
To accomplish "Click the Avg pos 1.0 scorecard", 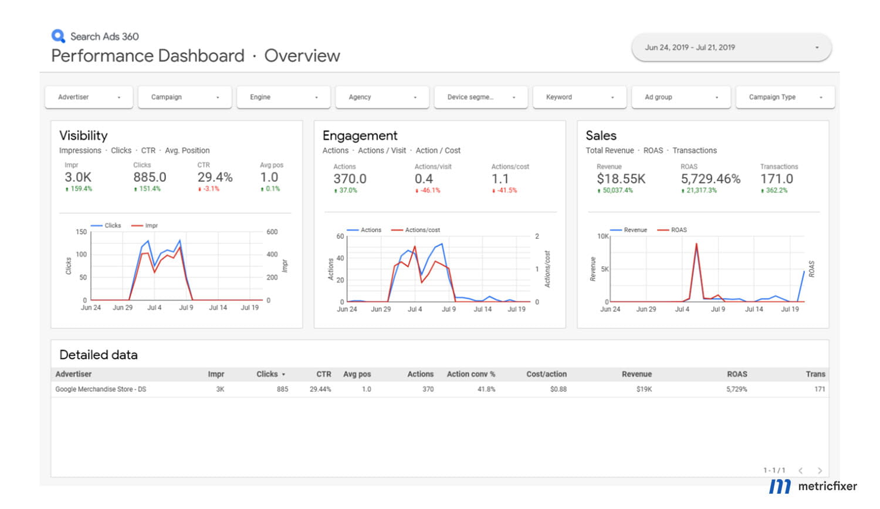I will pyautogui.click(x=270, y=177).
